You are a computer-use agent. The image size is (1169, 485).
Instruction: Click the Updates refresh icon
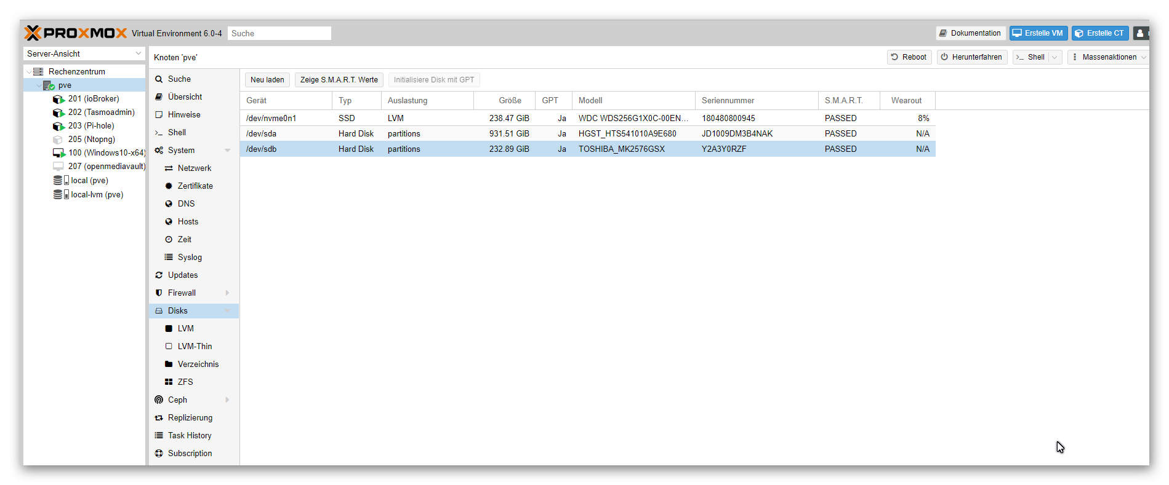tap(159, 275)
